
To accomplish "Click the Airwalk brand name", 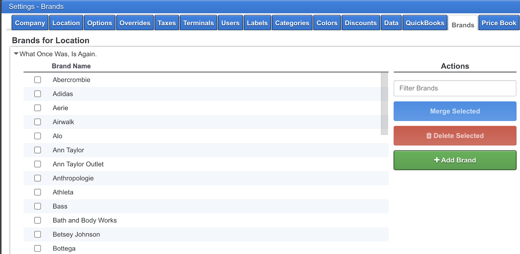I will [x=63, y=122].
